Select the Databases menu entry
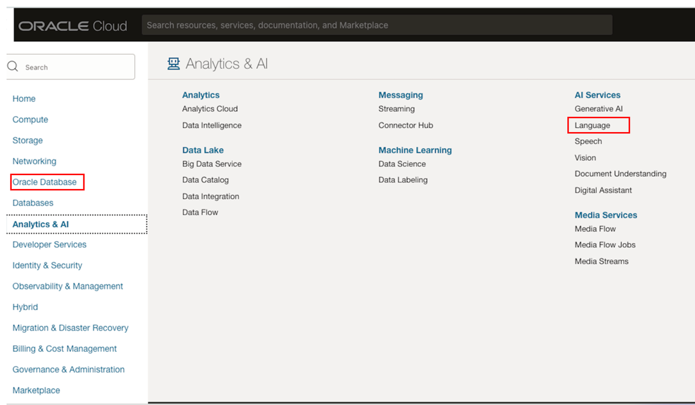This screenshot has width=695, height=405. tap(33, 202)
